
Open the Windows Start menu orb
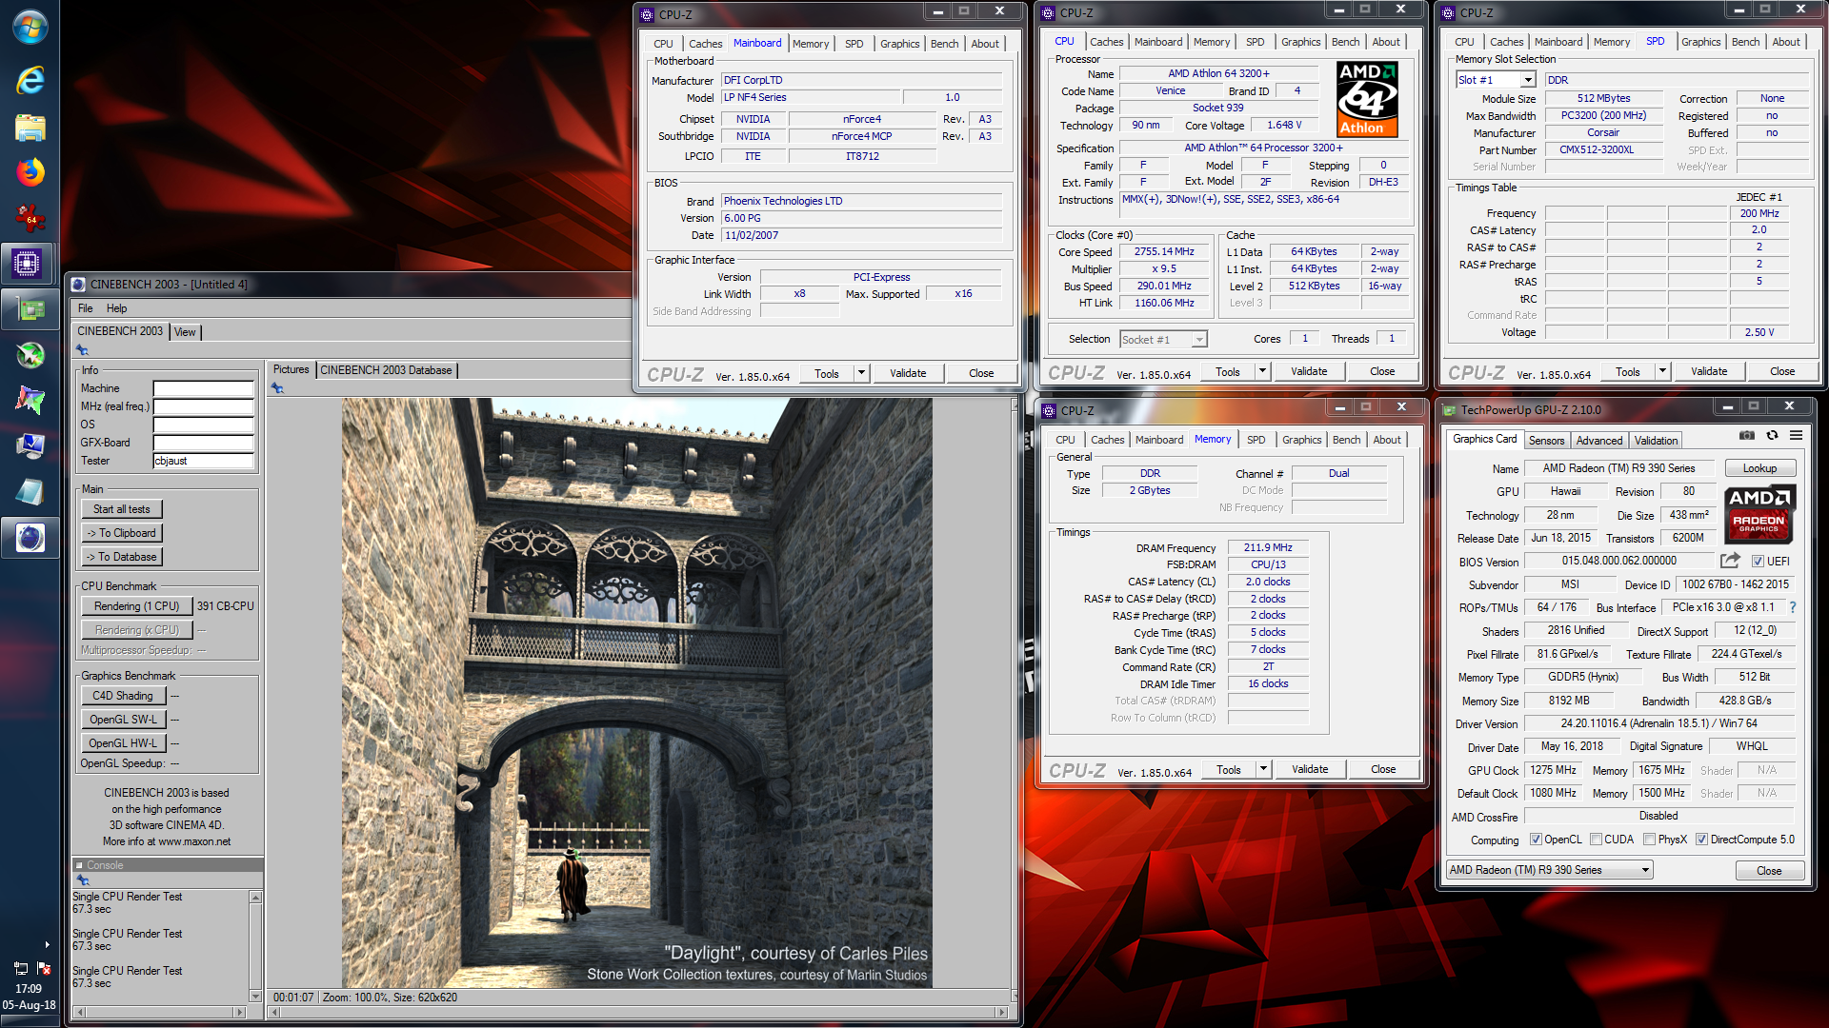coord(30,28)
